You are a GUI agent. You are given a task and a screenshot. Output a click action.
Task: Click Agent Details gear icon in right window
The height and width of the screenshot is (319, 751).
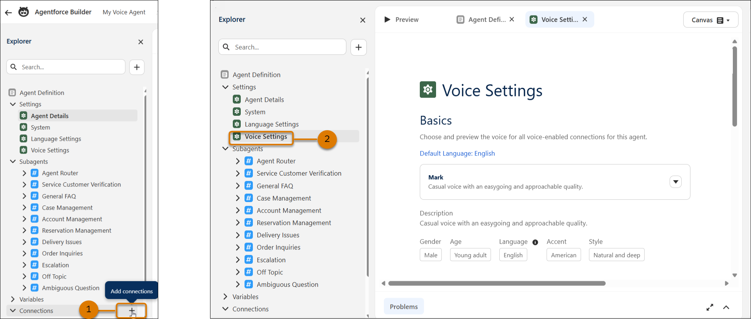click(237, 99)
